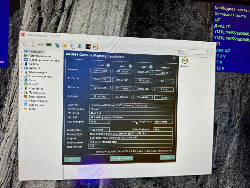Click the DRAM:FSB Ratio value 48:3
Screen dimensions: 250x188
click(x=163, y=129)
